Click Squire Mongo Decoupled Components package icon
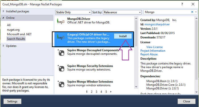 point(61,53)
